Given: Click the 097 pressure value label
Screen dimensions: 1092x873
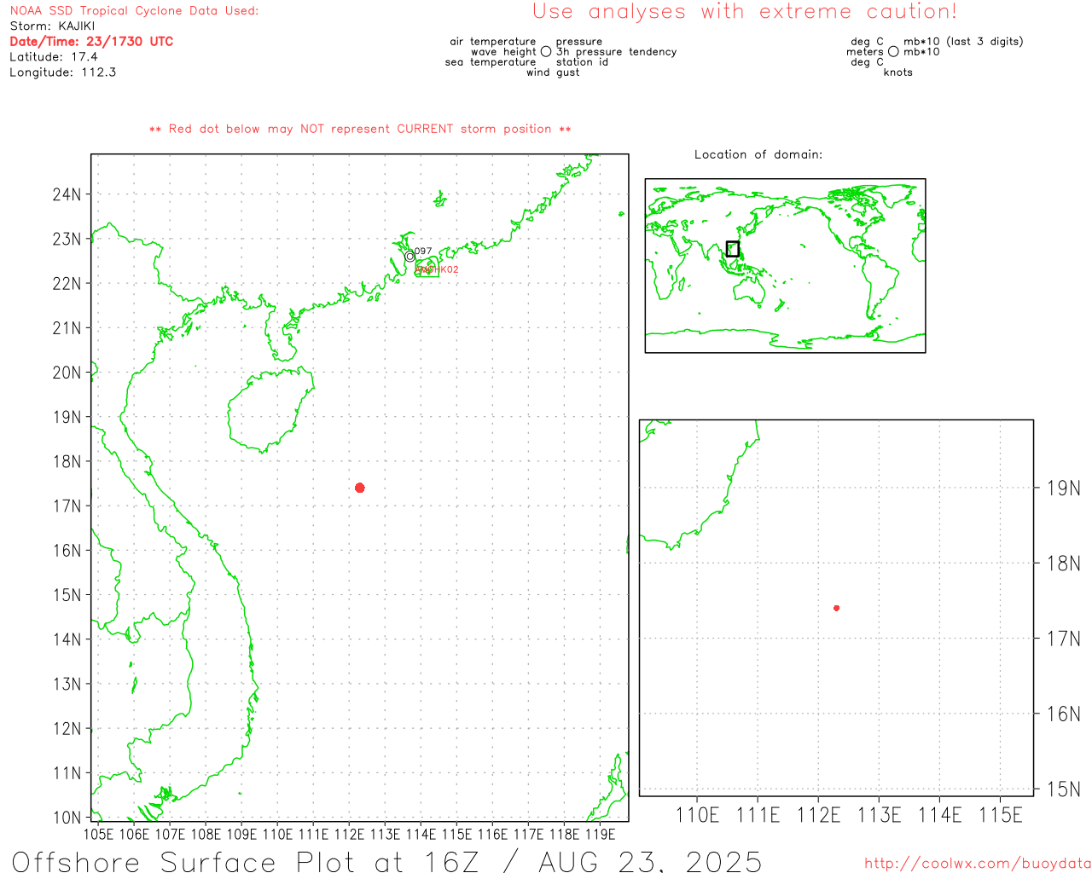Looking at the screenshot, I should (x=423, y=251).
